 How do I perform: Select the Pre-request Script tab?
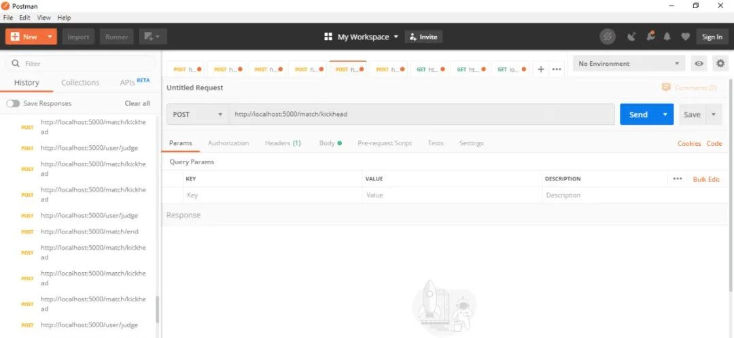click(x=385, y=143)
